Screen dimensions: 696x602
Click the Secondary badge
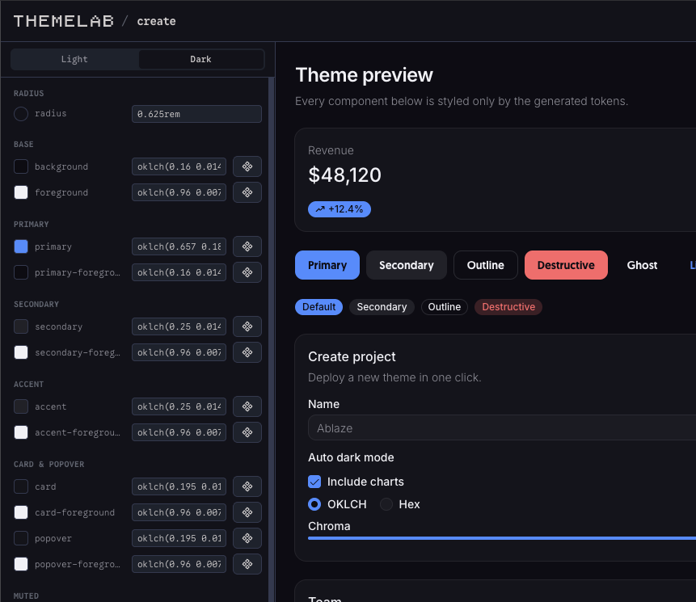(382, 307)
